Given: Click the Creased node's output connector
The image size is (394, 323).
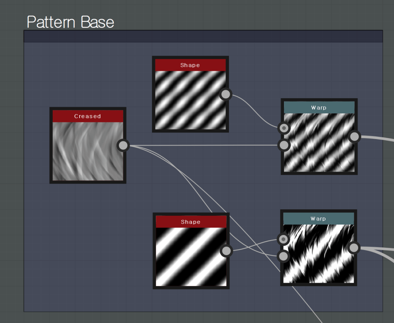Looking at the screenshot, I should (123, 145).
